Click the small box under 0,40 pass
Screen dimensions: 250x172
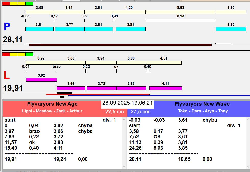click(x=148, y=71)
